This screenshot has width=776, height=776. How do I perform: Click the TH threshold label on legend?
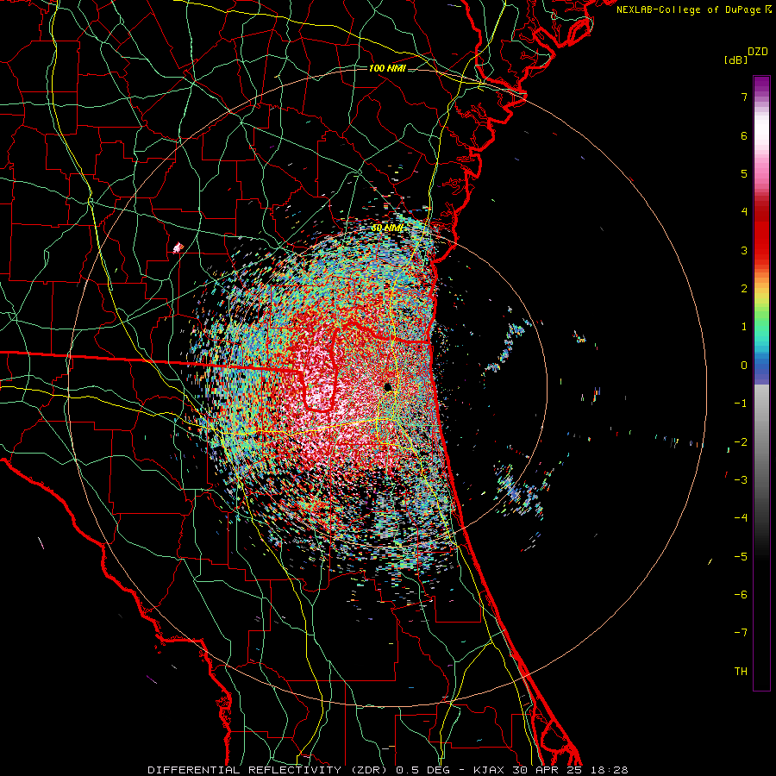click(741, 672)
